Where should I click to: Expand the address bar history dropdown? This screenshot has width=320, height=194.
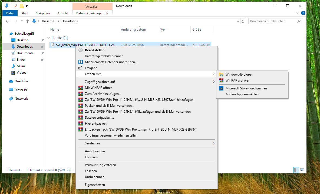[x=238, y=21]
